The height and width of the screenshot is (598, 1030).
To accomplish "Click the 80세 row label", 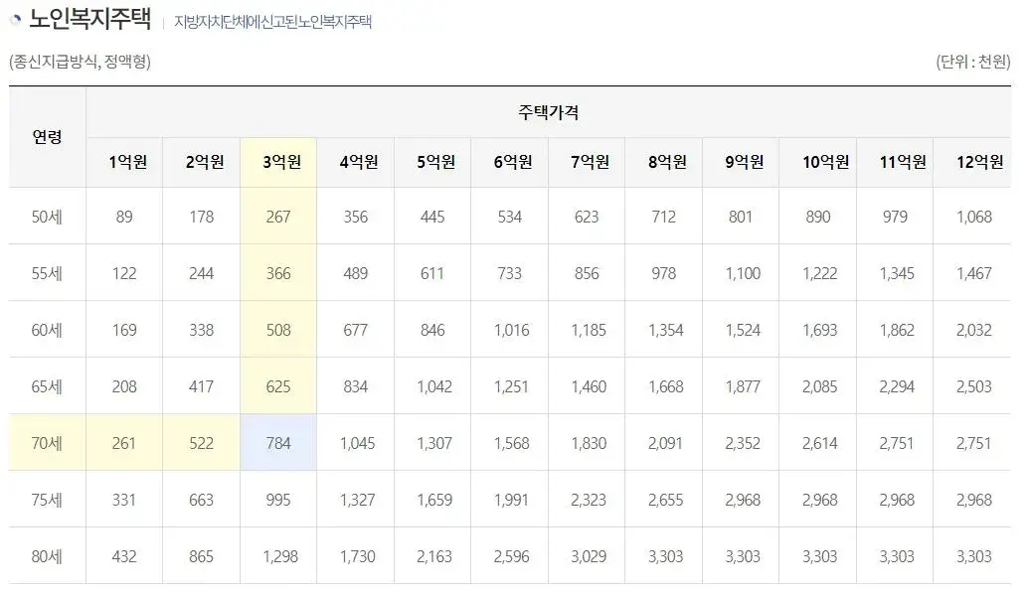I will coord(46,555).
